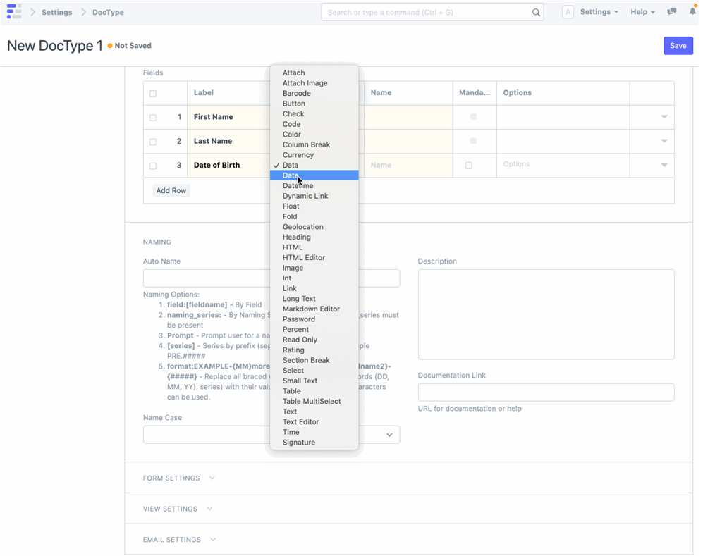Toggle Mandatory checkbox in Last Name row

tap(473, 141)
